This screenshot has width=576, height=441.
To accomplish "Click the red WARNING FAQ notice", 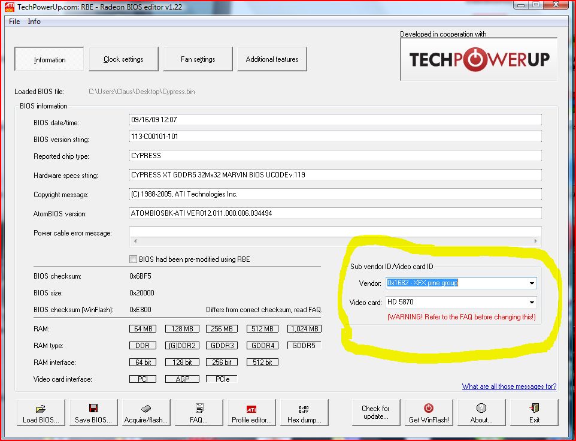I will (x=462, y=317).
